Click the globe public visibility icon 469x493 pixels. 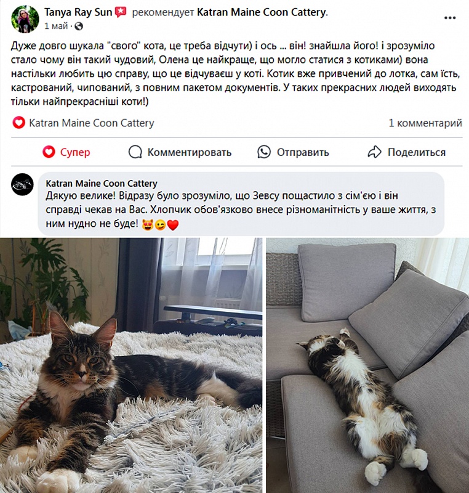(x=79, y=26)
